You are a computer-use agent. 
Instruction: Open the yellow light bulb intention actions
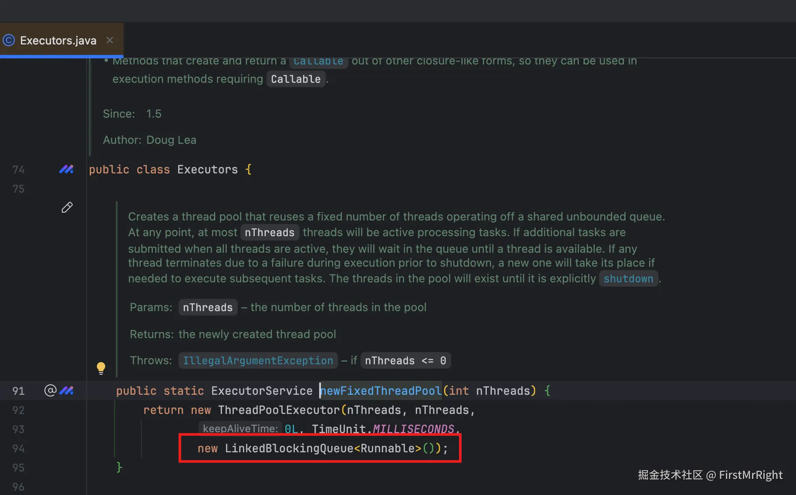(101, 368)
